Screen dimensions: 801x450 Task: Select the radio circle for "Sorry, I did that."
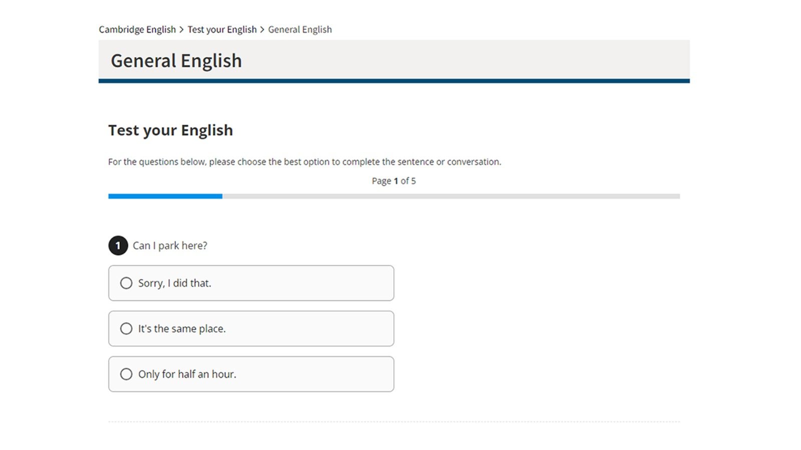(126, 283)
